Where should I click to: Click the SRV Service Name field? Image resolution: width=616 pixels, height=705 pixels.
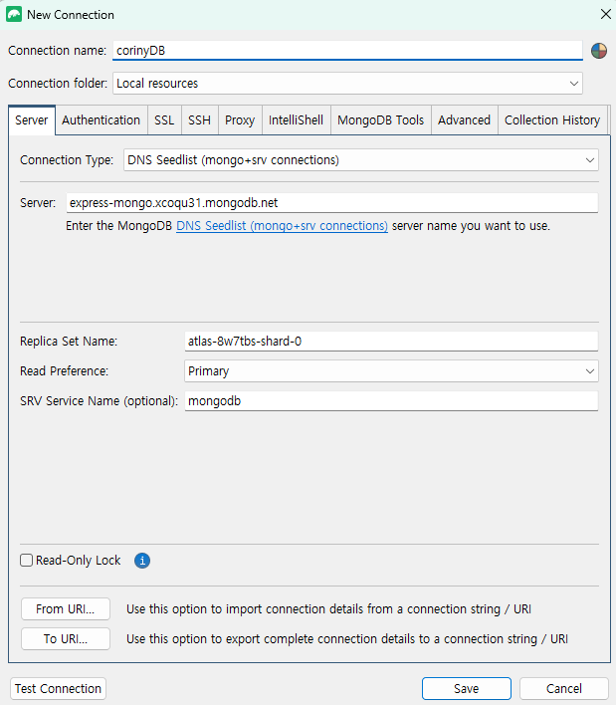coord(391,401)
